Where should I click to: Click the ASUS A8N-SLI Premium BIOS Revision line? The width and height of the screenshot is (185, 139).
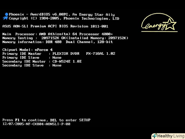coord(55,26)
